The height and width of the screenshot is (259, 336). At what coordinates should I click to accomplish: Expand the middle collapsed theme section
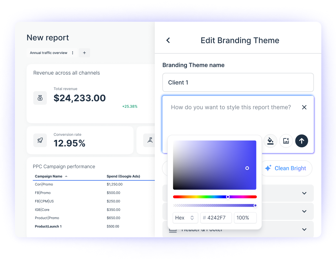pyautogui.click(x=304, y=211)
